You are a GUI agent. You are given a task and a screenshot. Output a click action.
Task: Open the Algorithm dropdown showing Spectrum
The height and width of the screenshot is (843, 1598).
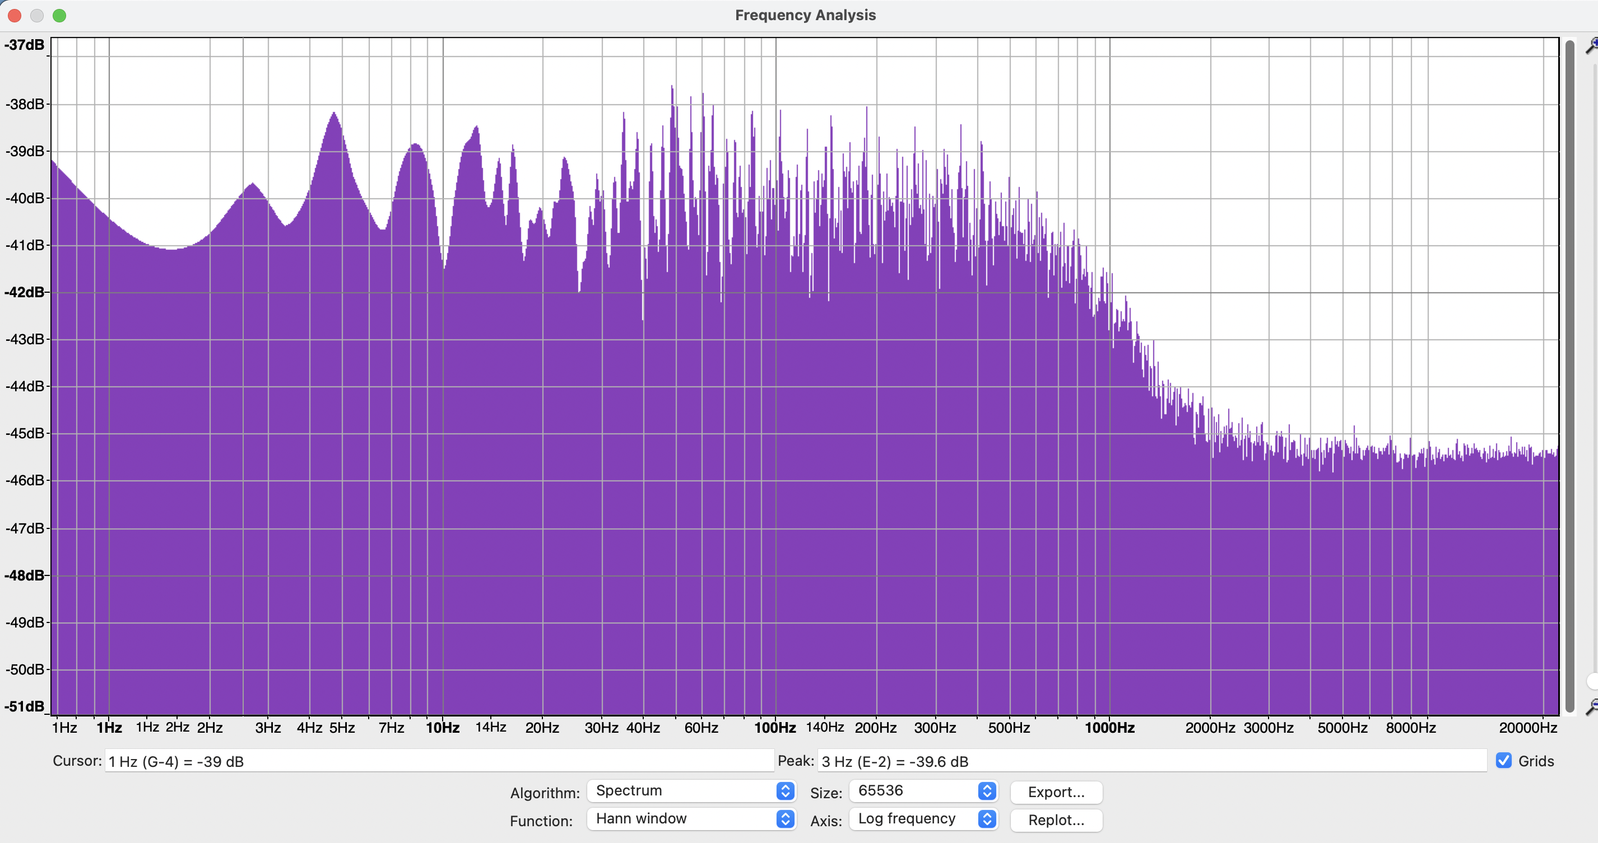[682, 791]
